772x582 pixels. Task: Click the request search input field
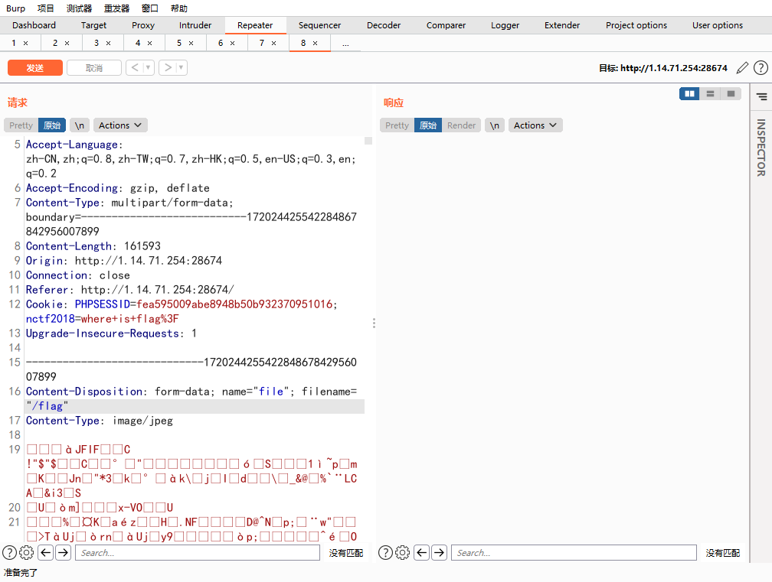tap(198, 552)
